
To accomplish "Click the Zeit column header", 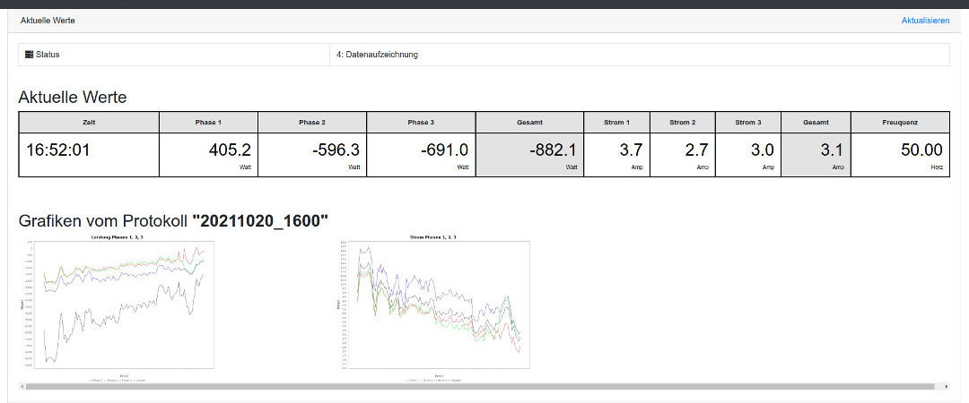I will click(x=89, y=122).
